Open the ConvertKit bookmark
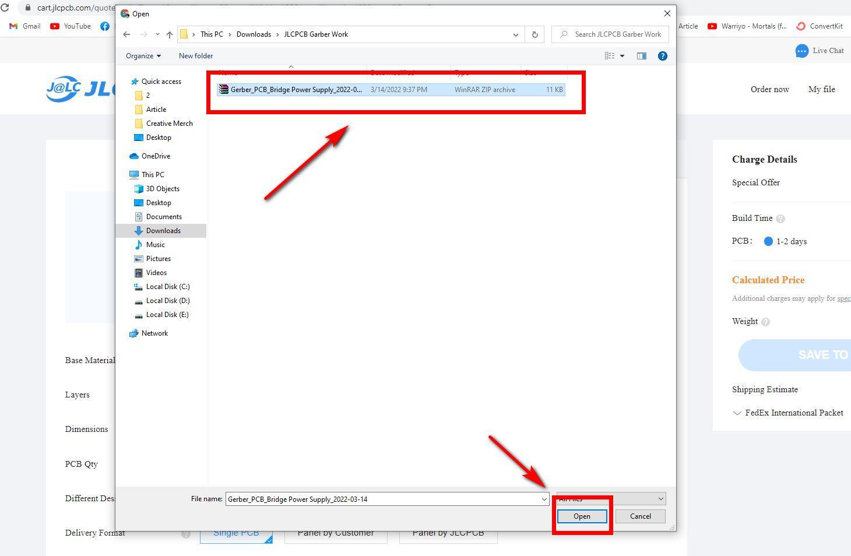851x556 pixels. click(820, 26)
